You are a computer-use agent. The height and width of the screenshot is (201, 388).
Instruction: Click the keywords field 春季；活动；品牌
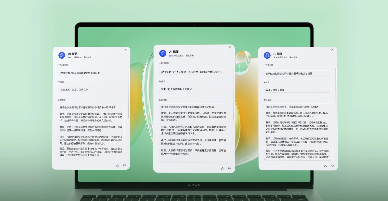point(297,90)
